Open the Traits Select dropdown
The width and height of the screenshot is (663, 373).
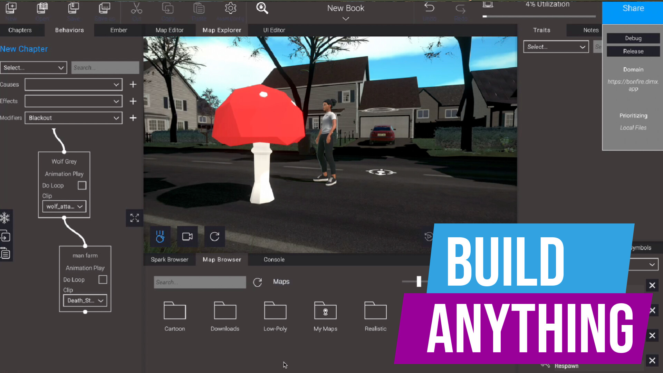tap(556, 47)
